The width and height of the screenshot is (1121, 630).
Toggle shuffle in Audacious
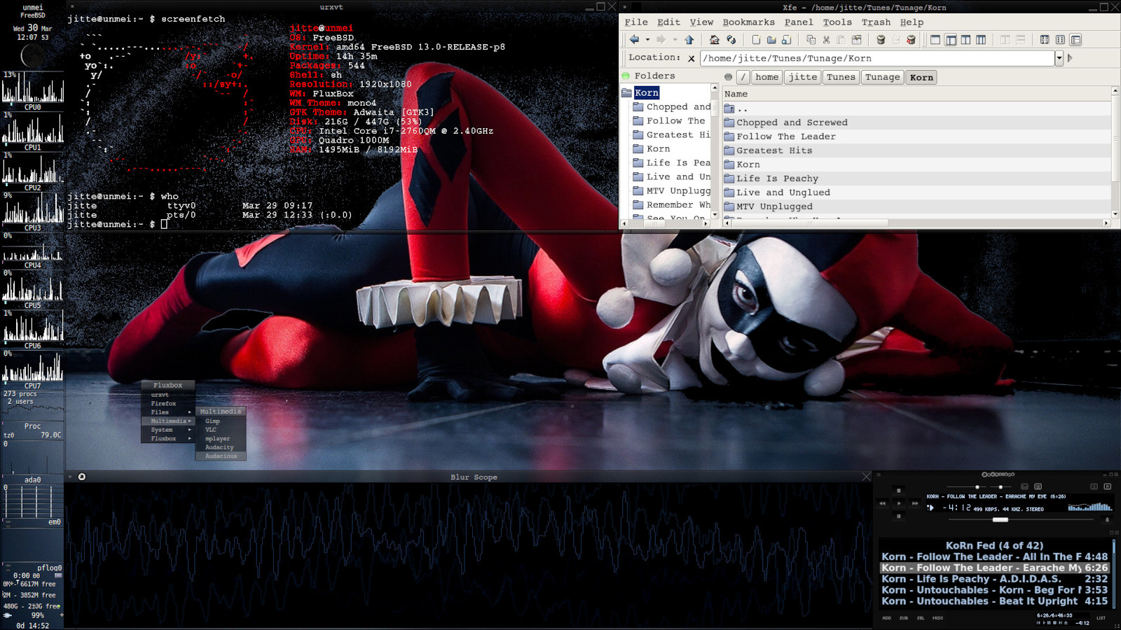(x=1094, y=486)
